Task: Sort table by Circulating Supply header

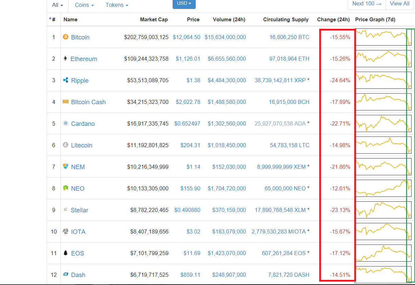Action: click(x=286, y=20)
